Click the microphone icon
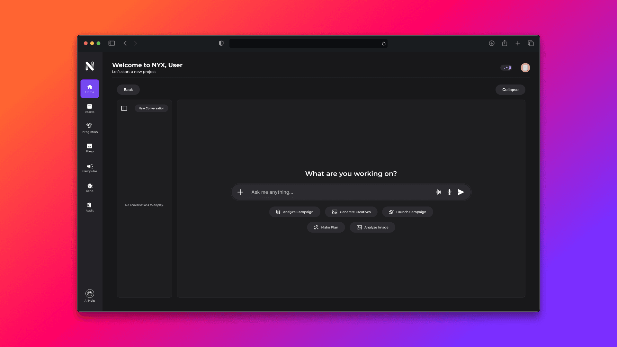The width and height of the screenshot is (617, 347). click(449, 192)
